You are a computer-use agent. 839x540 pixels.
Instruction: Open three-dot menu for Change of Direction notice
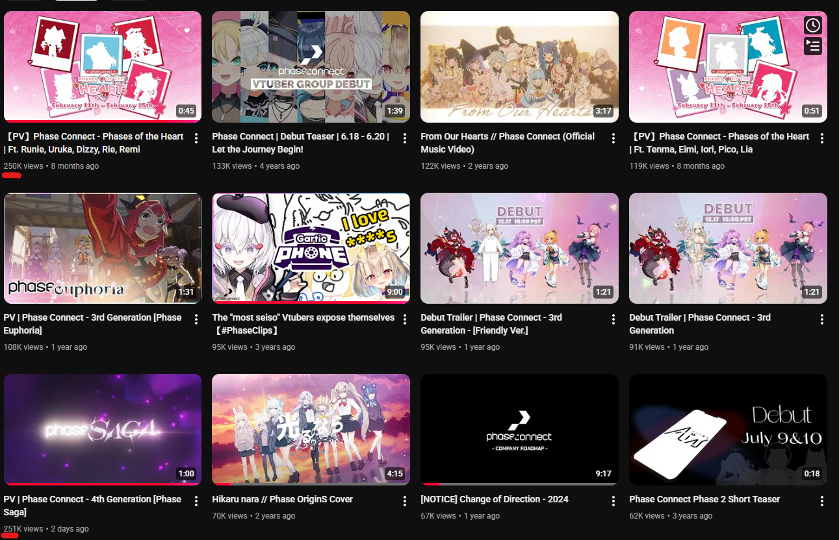613,501
